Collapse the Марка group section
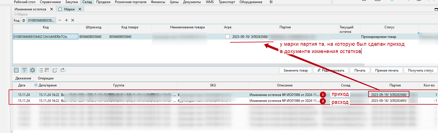This screenshot has height=133, width=438. (15, 14)
